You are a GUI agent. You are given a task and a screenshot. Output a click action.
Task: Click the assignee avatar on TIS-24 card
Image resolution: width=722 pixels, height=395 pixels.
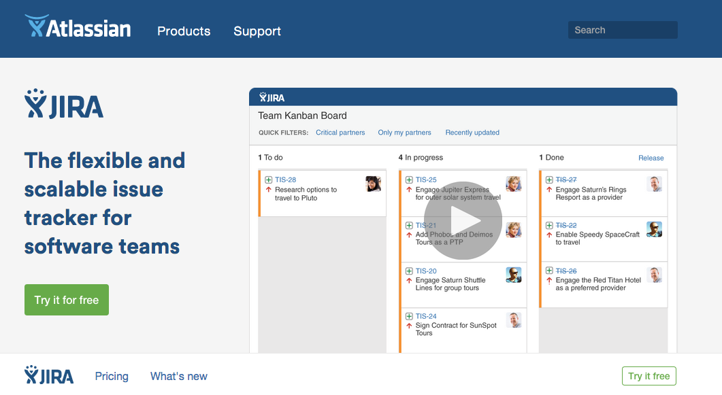coord(513,320)
